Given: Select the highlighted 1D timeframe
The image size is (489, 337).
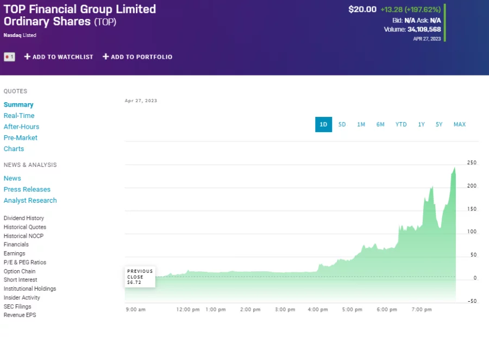Looking at the screenshot, I should (323, 124).
